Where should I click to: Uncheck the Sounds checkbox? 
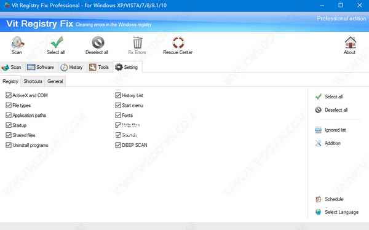118,135
